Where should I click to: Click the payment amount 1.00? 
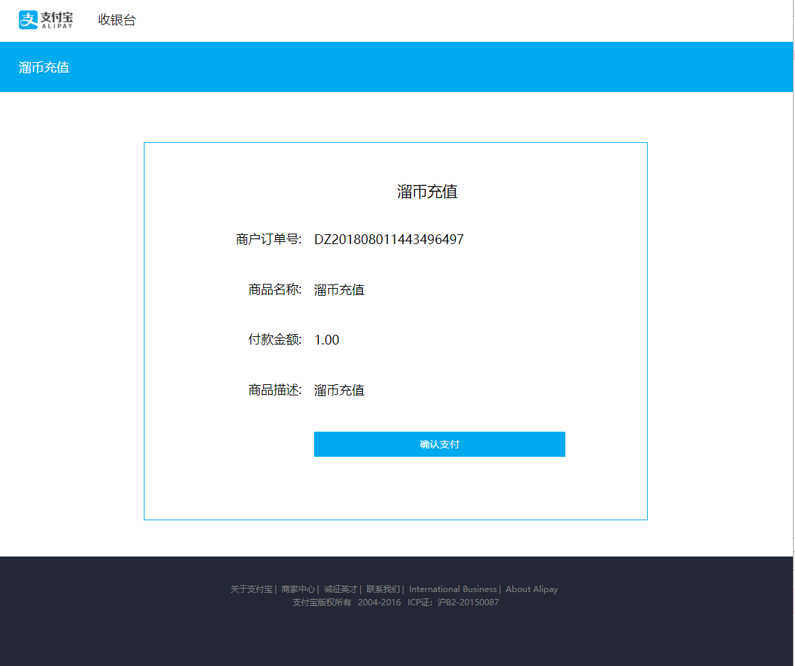[x=327, y=340]
